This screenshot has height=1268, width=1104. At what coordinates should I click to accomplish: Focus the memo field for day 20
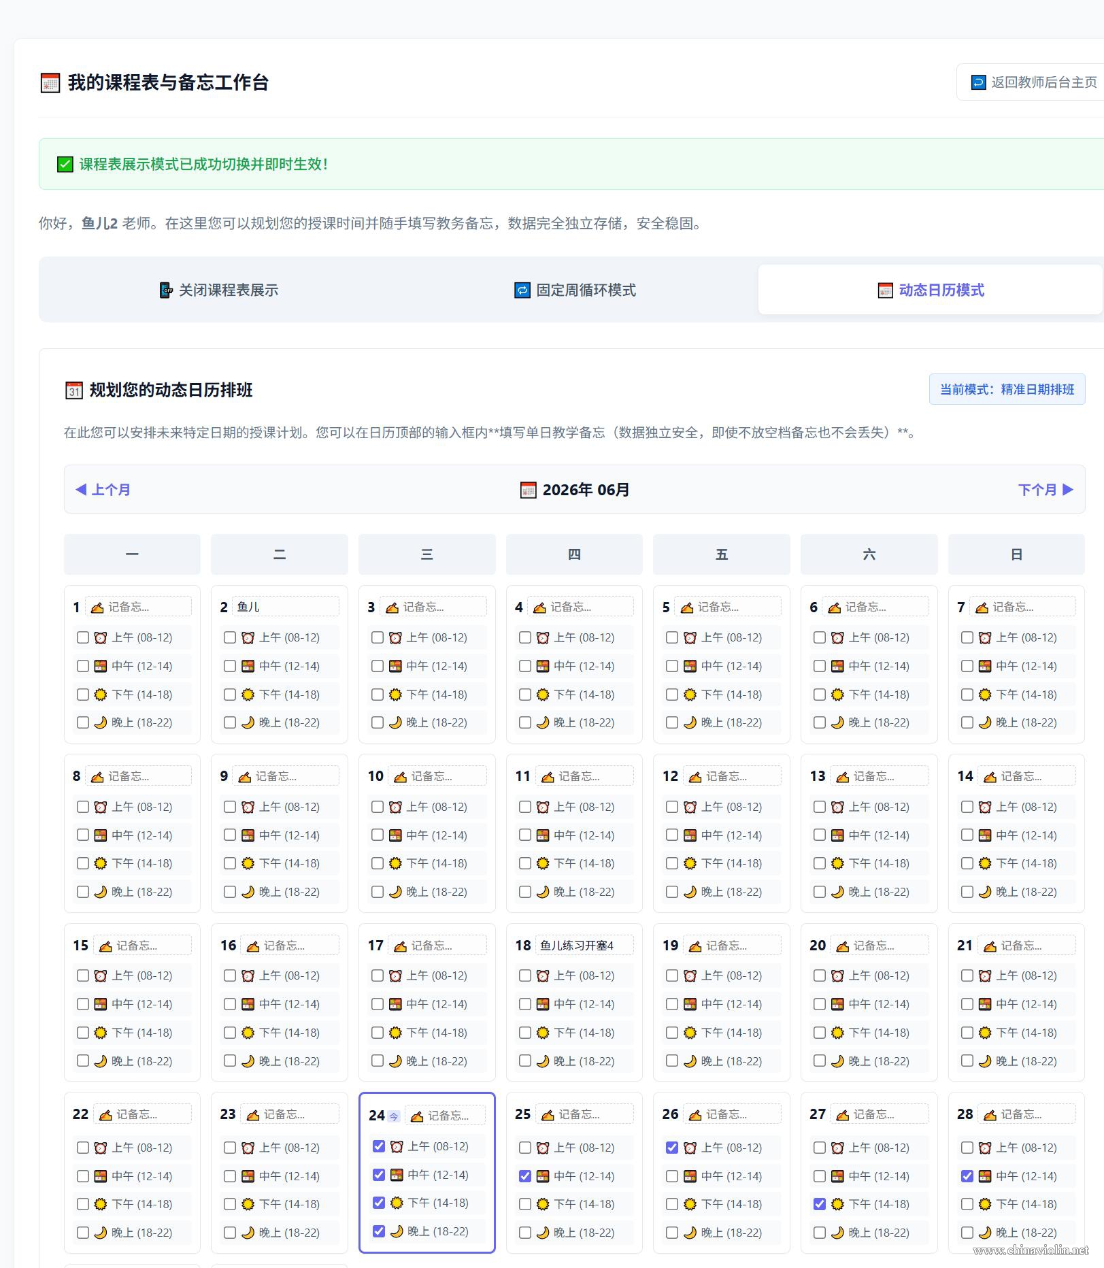pyautogui.click(x=880, y=946)
